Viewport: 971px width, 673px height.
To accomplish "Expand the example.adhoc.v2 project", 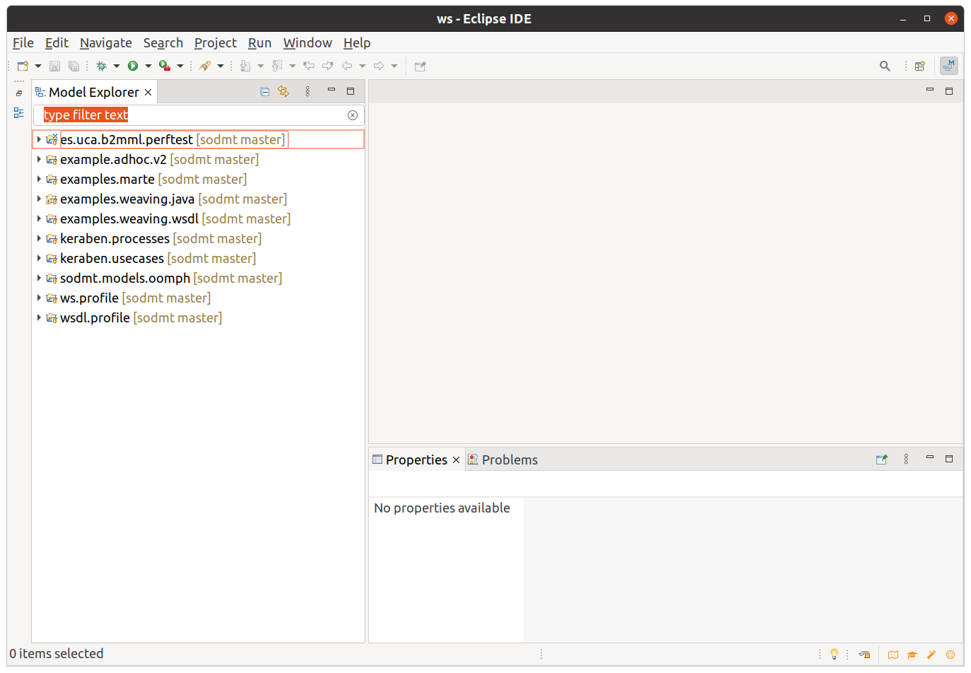I will pos(39,159).
